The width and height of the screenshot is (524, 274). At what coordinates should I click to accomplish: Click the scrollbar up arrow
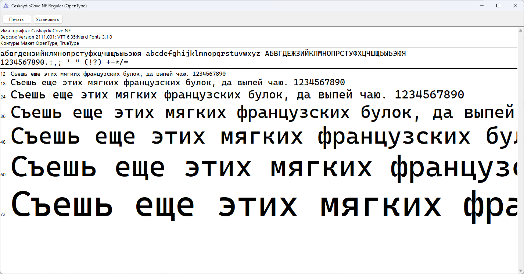(x=521, y=30)
